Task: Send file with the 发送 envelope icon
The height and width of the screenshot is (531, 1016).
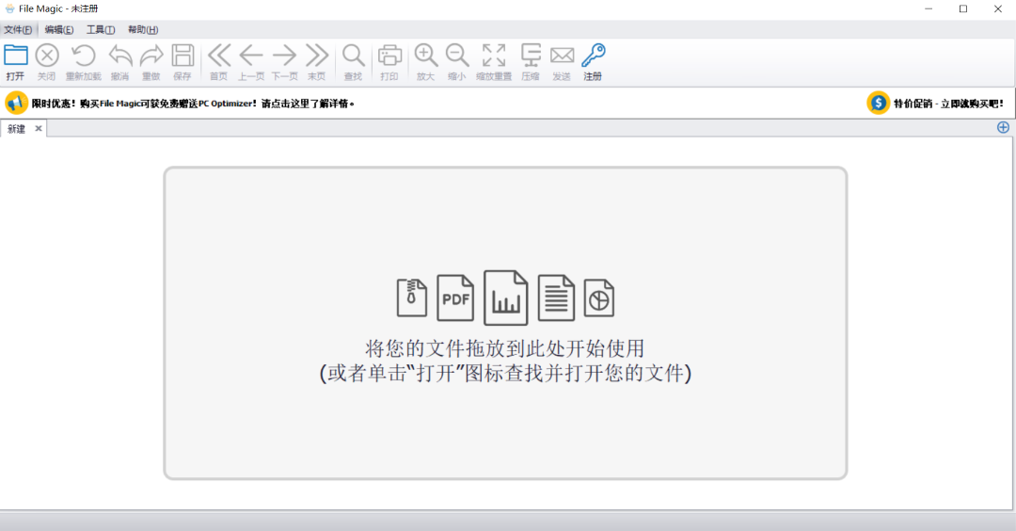Action: pyautogui.click(x=562, y=56)
